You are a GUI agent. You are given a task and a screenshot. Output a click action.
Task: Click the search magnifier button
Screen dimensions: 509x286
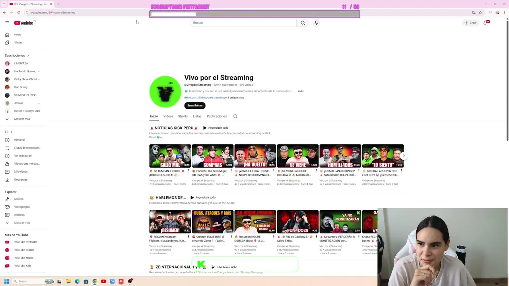303,23
